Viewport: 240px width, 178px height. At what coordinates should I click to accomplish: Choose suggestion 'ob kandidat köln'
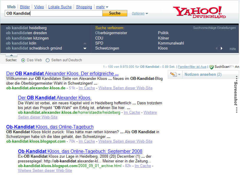click(21, 43)
